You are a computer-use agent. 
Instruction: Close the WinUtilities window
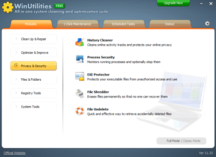[x=211, y=4]
